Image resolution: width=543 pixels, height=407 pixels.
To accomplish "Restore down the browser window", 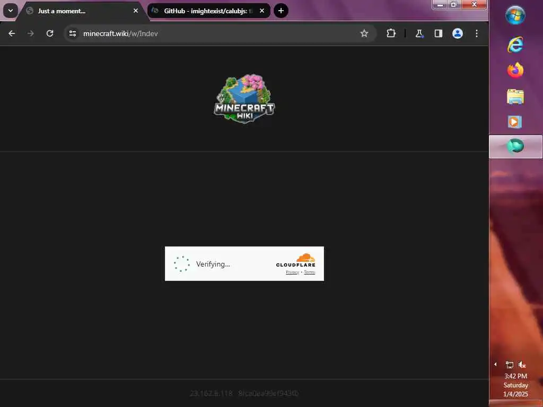I will [454, 4].
